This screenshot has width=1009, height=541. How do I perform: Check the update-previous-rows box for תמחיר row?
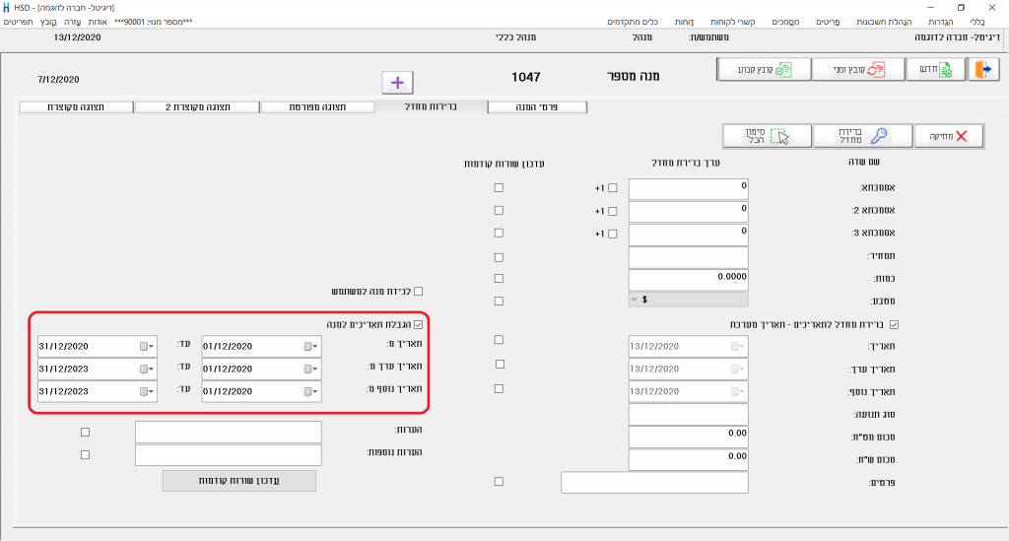(499, 257)
